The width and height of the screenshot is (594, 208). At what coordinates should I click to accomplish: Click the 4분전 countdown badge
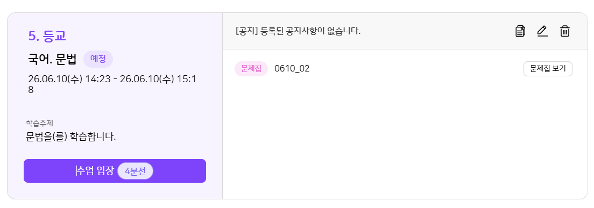pos(135,171)
